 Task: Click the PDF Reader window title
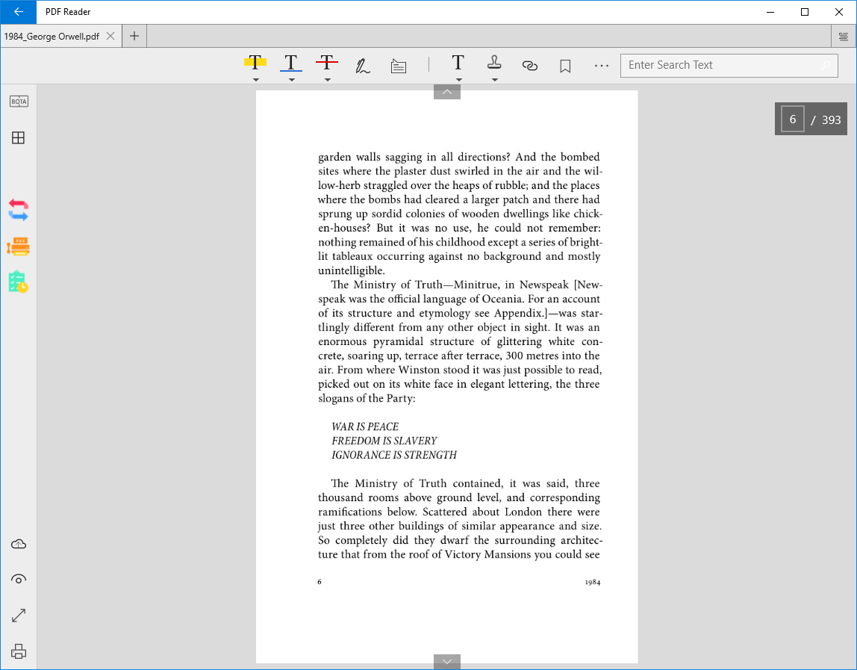69,11
